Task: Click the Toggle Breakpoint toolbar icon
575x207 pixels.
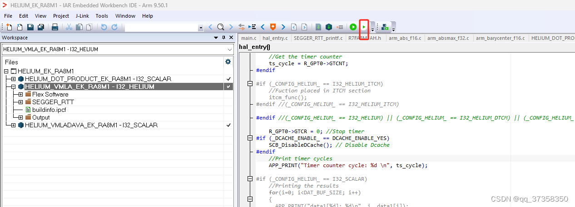Action: click(x=339, y=27)
